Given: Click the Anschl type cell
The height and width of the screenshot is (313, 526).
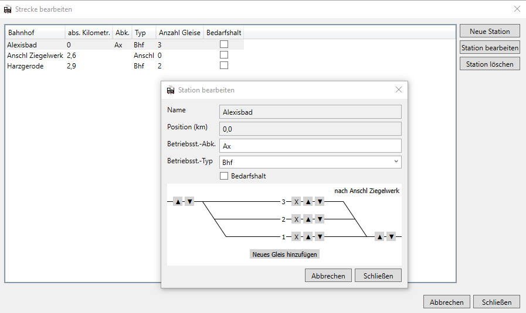Looking at the screenshot, I should pos(144,55).
